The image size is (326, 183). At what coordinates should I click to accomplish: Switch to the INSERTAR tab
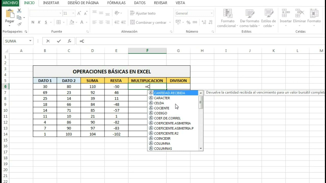(51, 3)
